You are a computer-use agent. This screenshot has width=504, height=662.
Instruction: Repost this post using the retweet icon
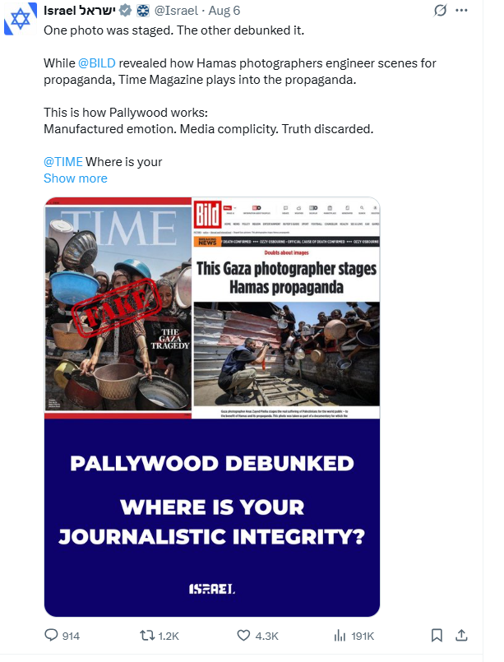tap(160, 636)
